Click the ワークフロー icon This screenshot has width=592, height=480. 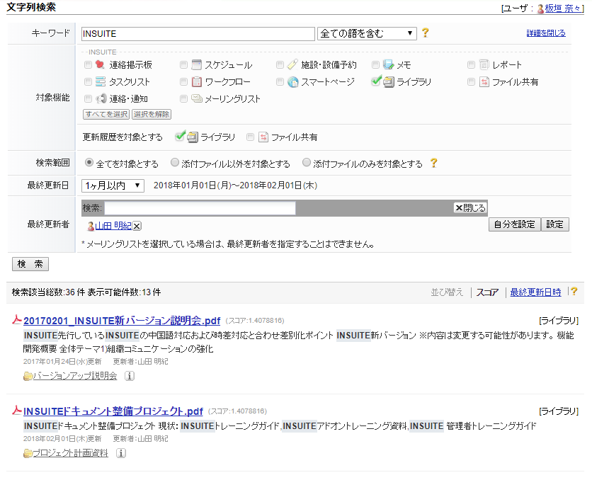point(197,81)
